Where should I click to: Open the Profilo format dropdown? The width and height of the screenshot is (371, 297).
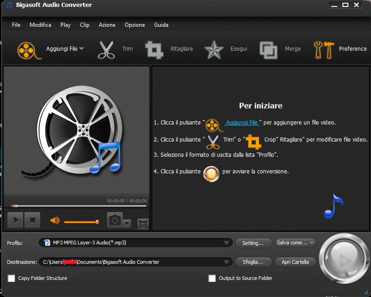point(227,243)
